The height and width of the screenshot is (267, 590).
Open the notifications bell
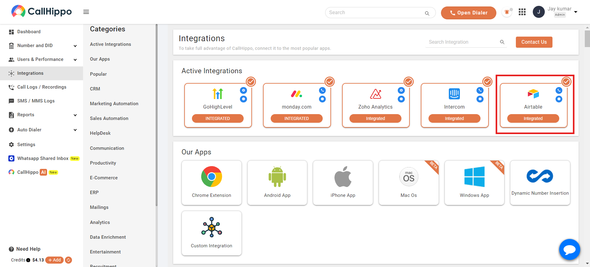point(507,12)
